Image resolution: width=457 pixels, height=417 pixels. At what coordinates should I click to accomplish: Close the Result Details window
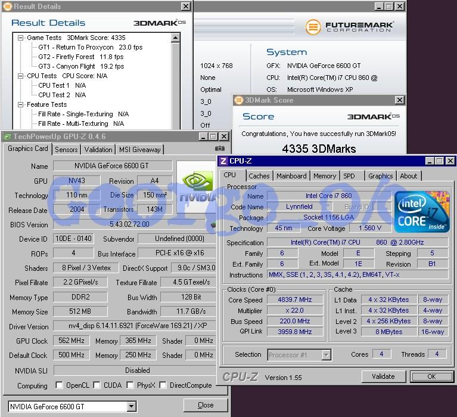tap(186, 7)
